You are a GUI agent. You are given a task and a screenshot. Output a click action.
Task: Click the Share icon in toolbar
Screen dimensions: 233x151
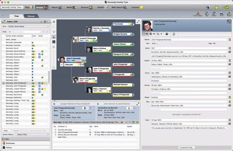pyautogui.click(x=229, y=14)
